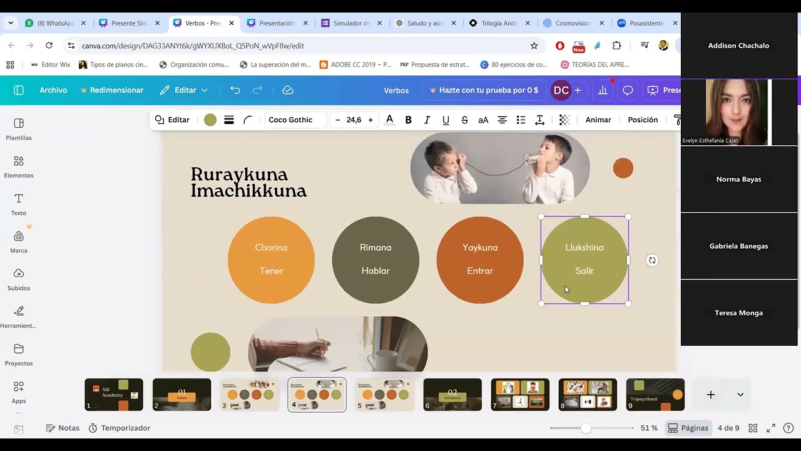This screenshot has height=451, width=801.
Task: Open the Redimensionar menu
Action: 112,90
